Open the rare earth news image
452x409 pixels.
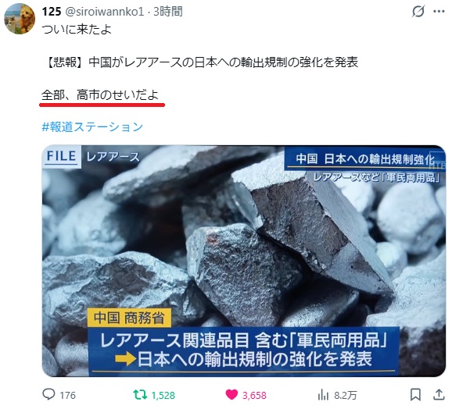pyautogui.click(x=244, y=261)
